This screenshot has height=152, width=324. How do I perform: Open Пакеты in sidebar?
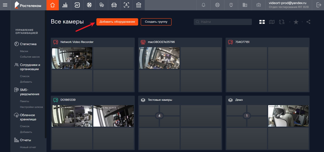tap(24, 101)
